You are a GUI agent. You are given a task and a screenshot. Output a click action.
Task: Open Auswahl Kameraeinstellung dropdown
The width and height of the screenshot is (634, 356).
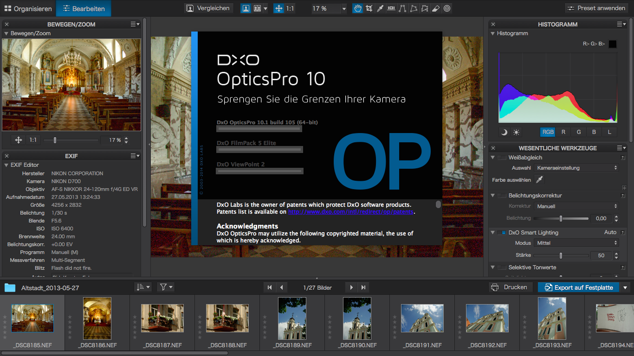[577, 168]
